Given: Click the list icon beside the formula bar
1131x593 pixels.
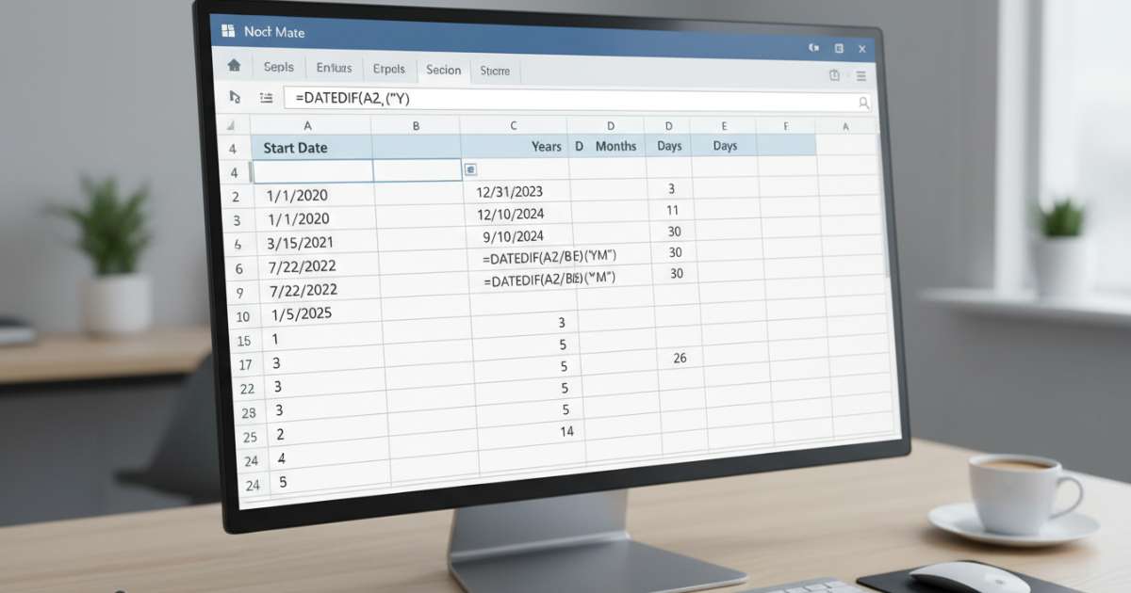Looking at the screenshot, I should [266, 97].
